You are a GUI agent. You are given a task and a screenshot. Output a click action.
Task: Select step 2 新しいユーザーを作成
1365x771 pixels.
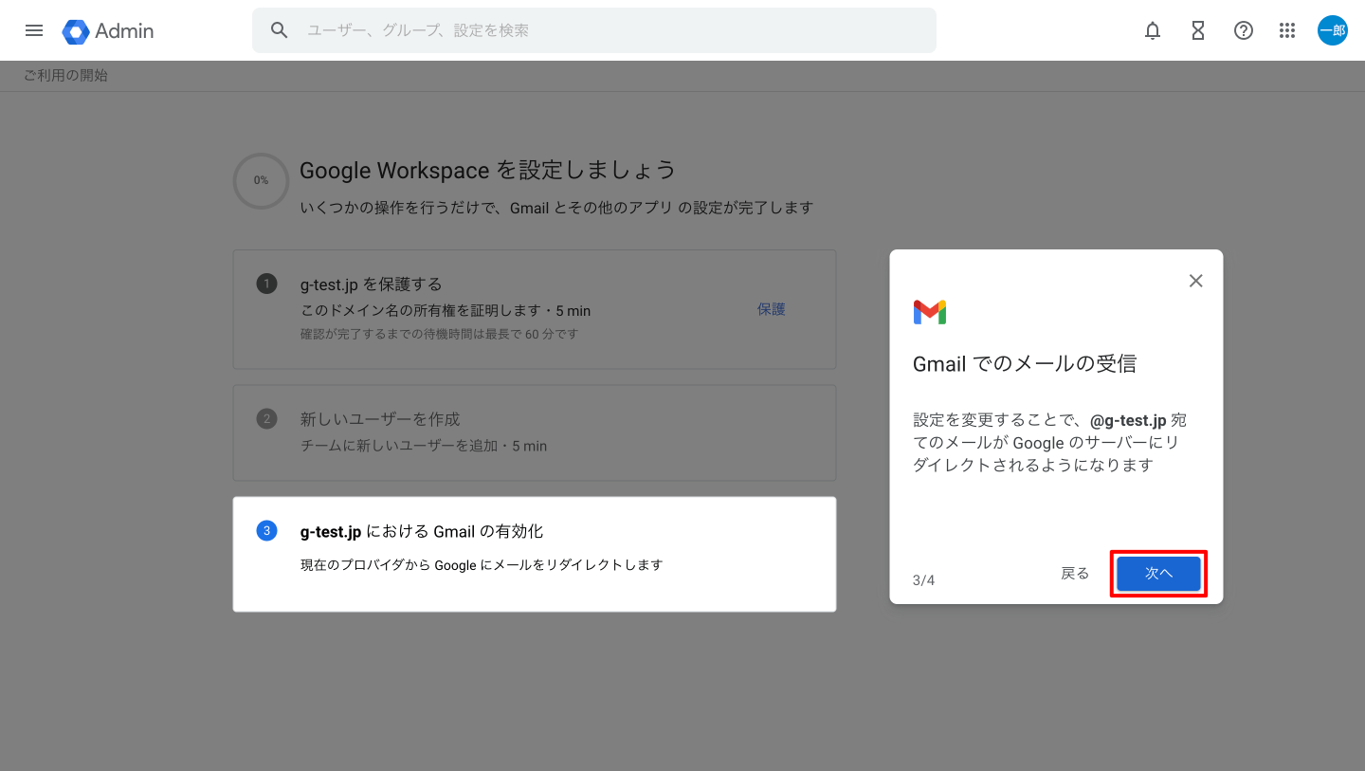click(x=535, y=432)
